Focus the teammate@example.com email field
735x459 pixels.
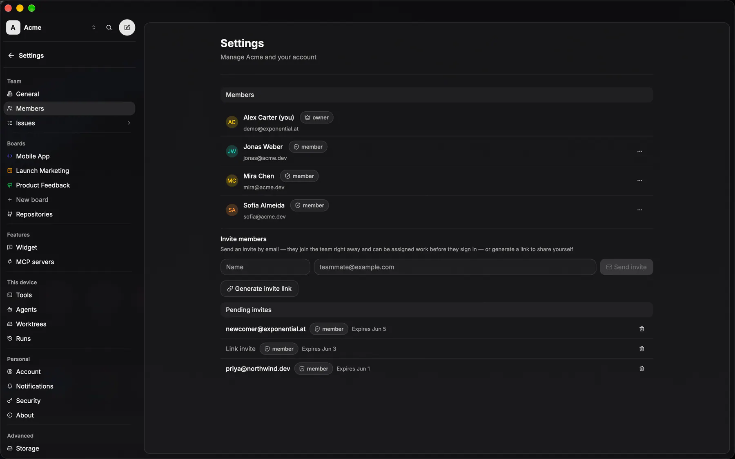(x=455, y=267)
